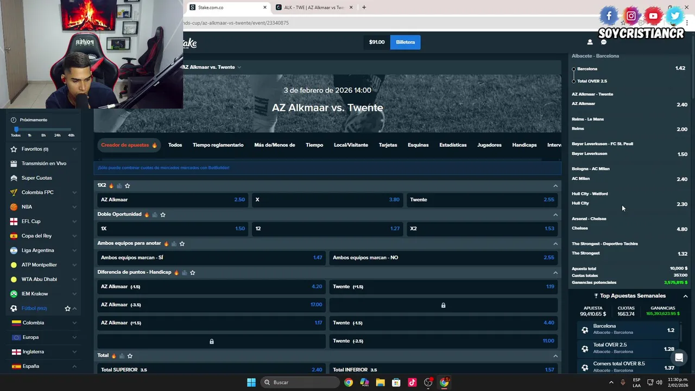
Task: Open the Jugadores tab
Action: click(x=489, y=145)
